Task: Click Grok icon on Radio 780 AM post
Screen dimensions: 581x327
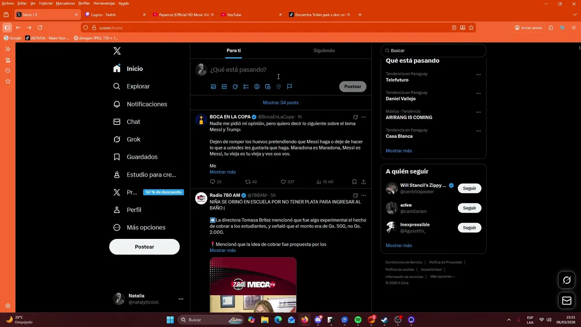Action: coord(355,195)
